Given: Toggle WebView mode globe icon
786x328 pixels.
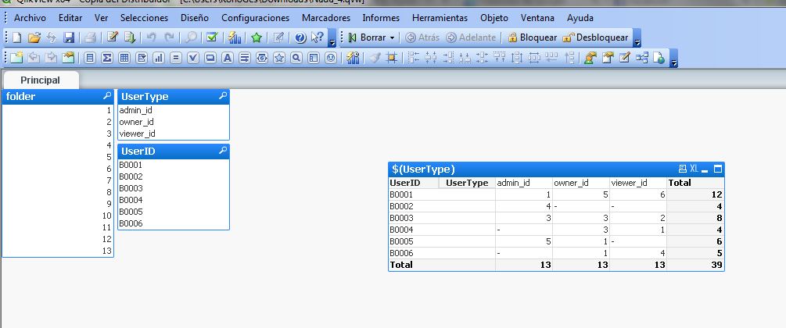Looking at the screenshot, I should [659, 58].
